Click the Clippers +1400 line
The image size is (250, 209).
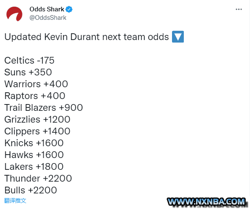click(x=37, y=131)
